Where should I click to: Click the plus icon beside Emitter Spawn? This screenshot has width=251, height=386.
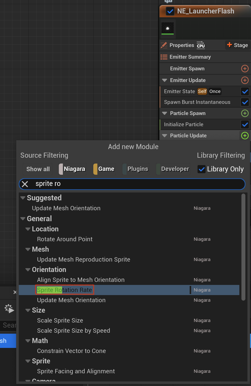pos(245,69)
